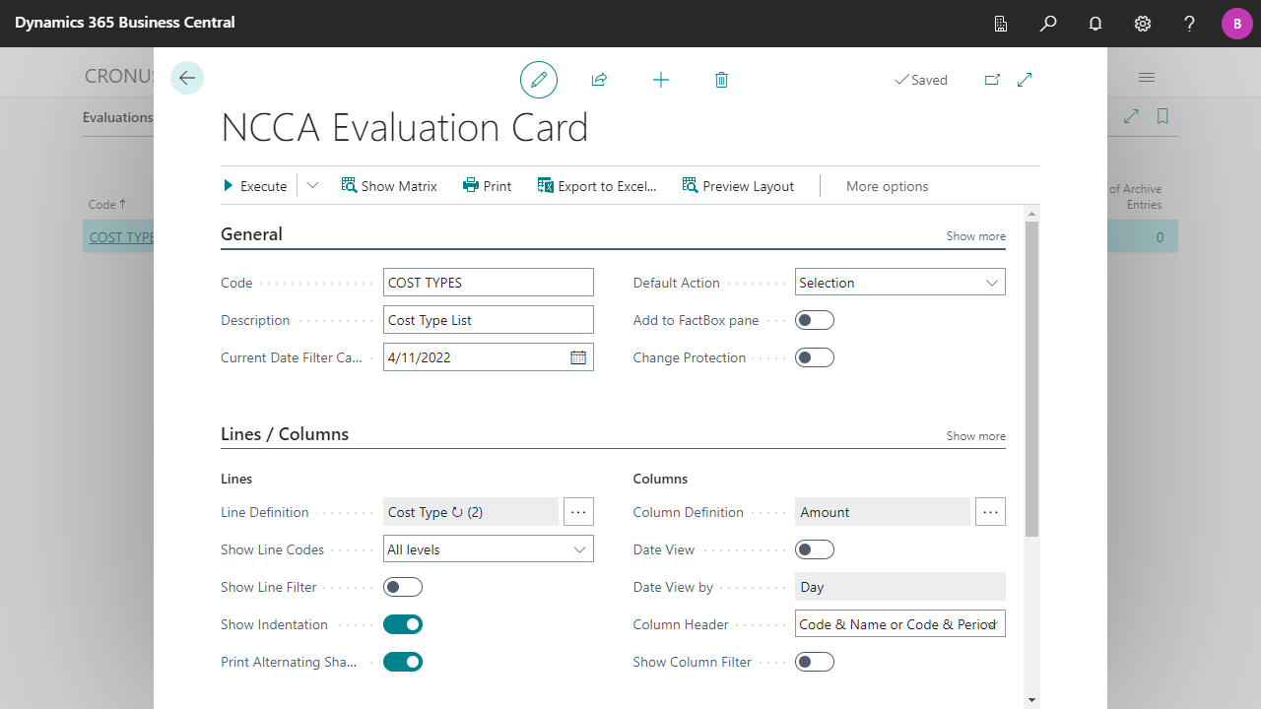Open calendar picker for Current Date Filter
1261x709 pixels.
(578, 357)
